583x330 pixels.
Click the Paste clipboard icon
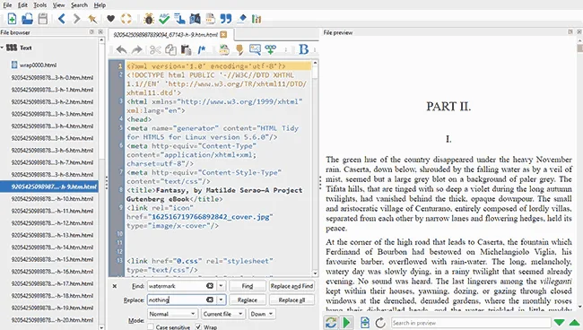click(186, 49)
